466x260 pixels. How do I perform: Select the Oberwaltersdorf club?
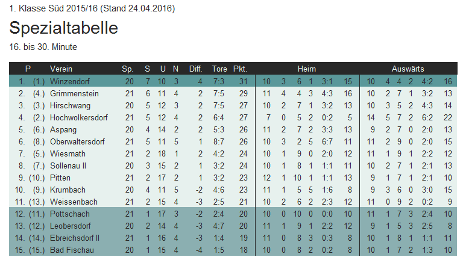[x=77, y=141]
